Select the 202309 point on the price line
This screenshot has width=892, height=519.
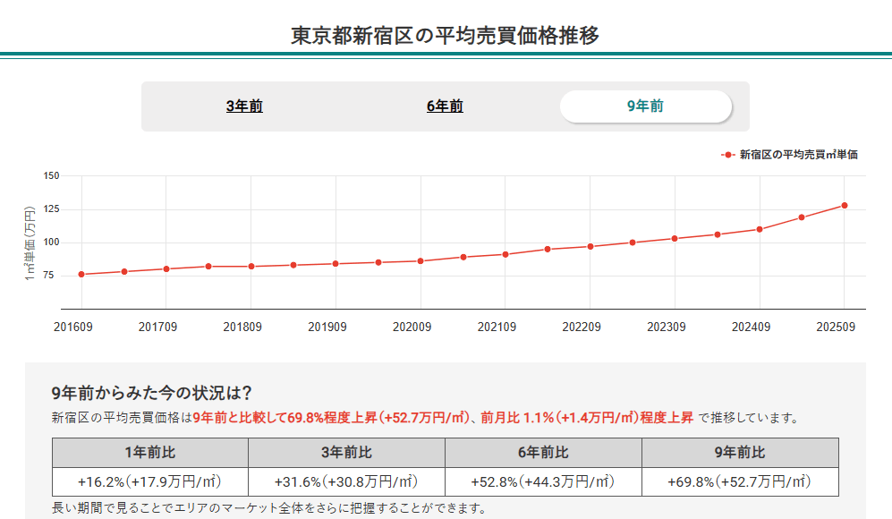tap(675, 239)
